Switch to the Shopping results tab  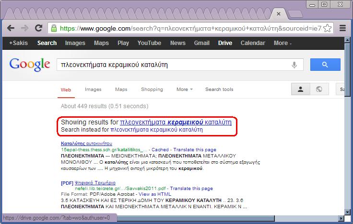(152, 90)
